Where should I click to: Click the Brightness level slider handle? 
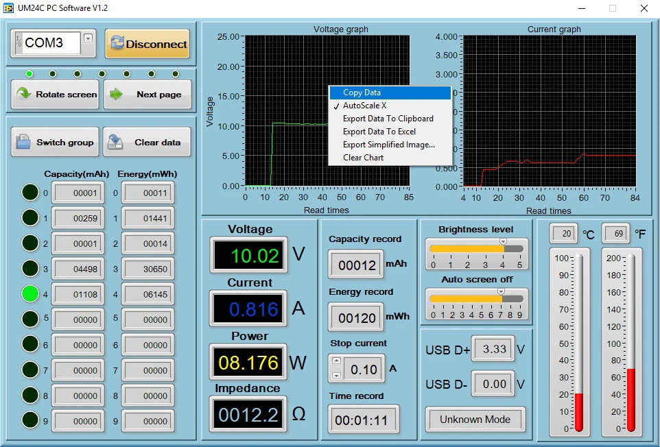503,242
